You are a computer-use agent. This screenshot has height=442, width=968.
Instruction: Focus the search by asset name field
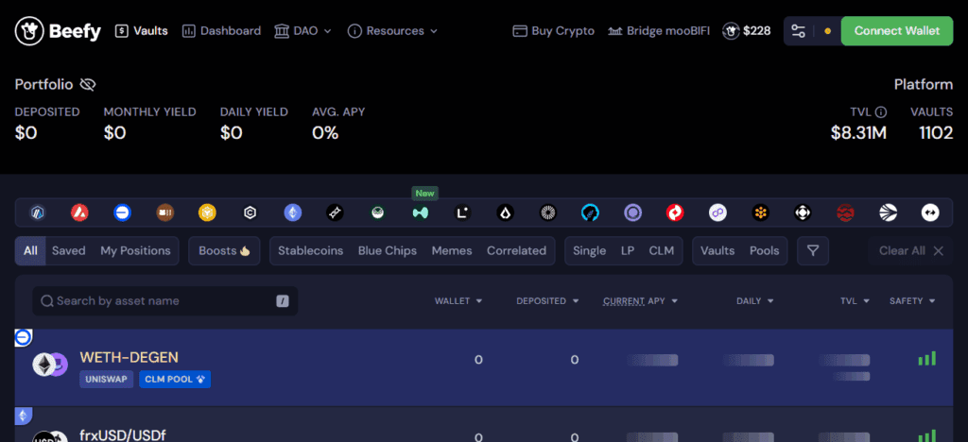tap(161, 301)
